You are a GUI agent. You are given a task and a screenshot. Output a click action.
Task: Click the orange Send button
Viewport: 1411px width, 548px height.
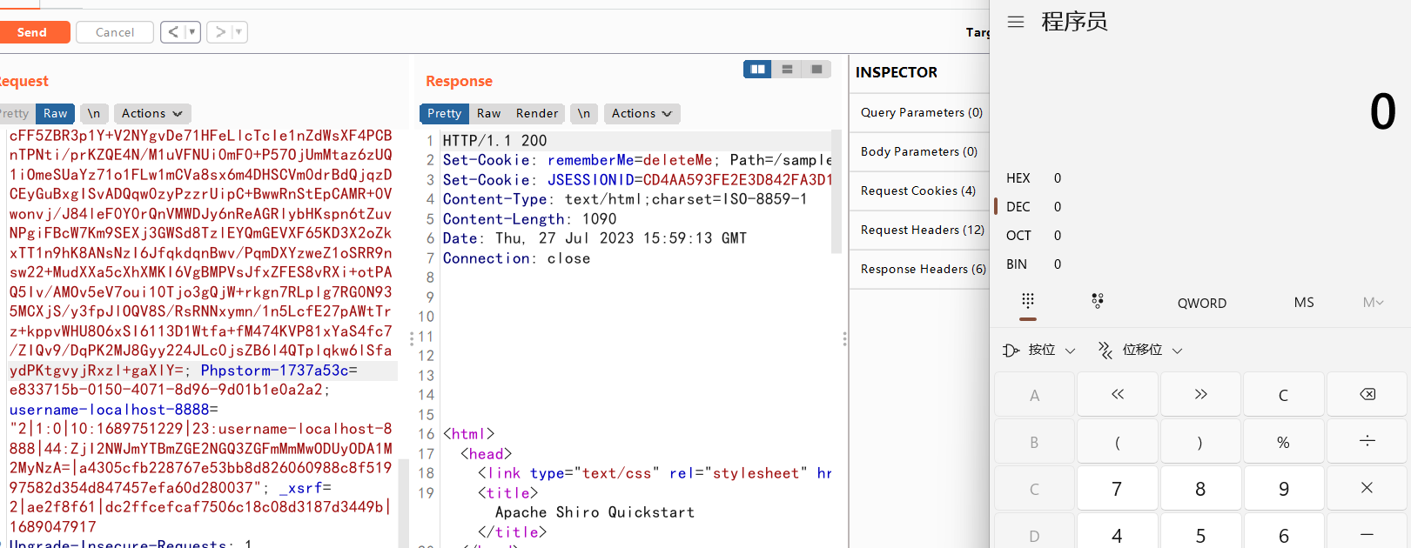[32, 32]
